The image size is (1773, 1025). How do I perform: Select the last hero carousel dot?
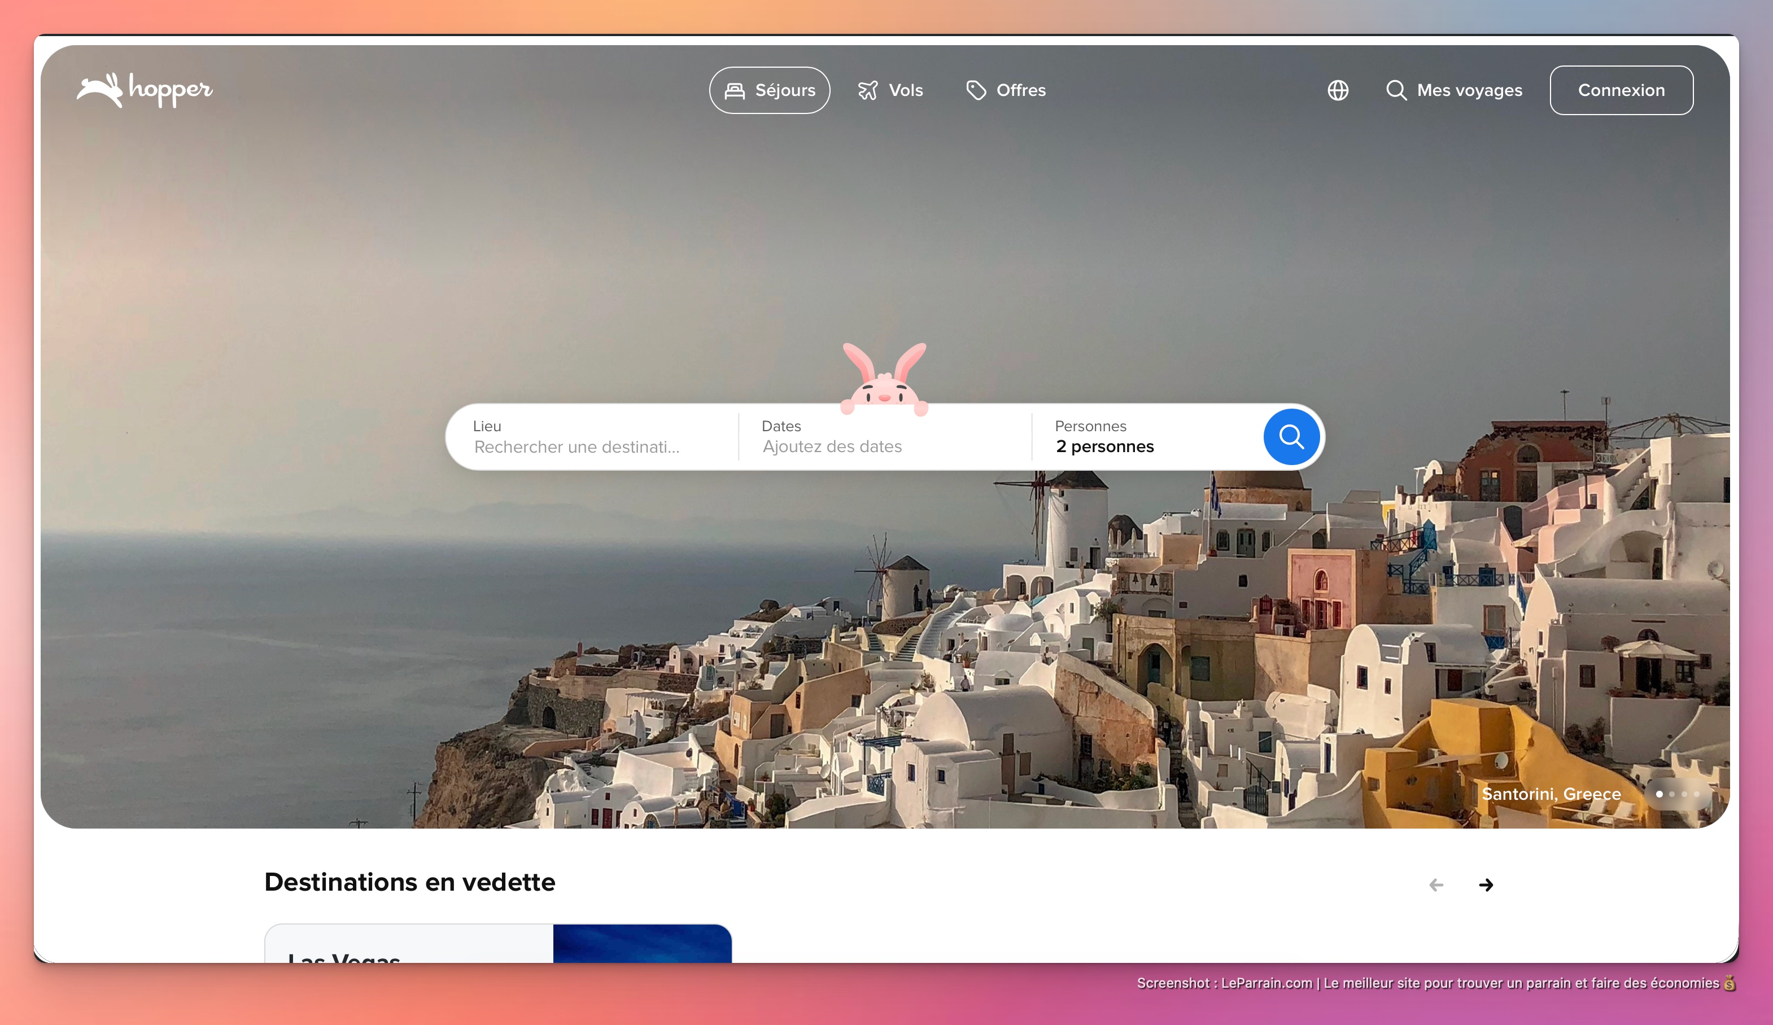point(1696,794)
